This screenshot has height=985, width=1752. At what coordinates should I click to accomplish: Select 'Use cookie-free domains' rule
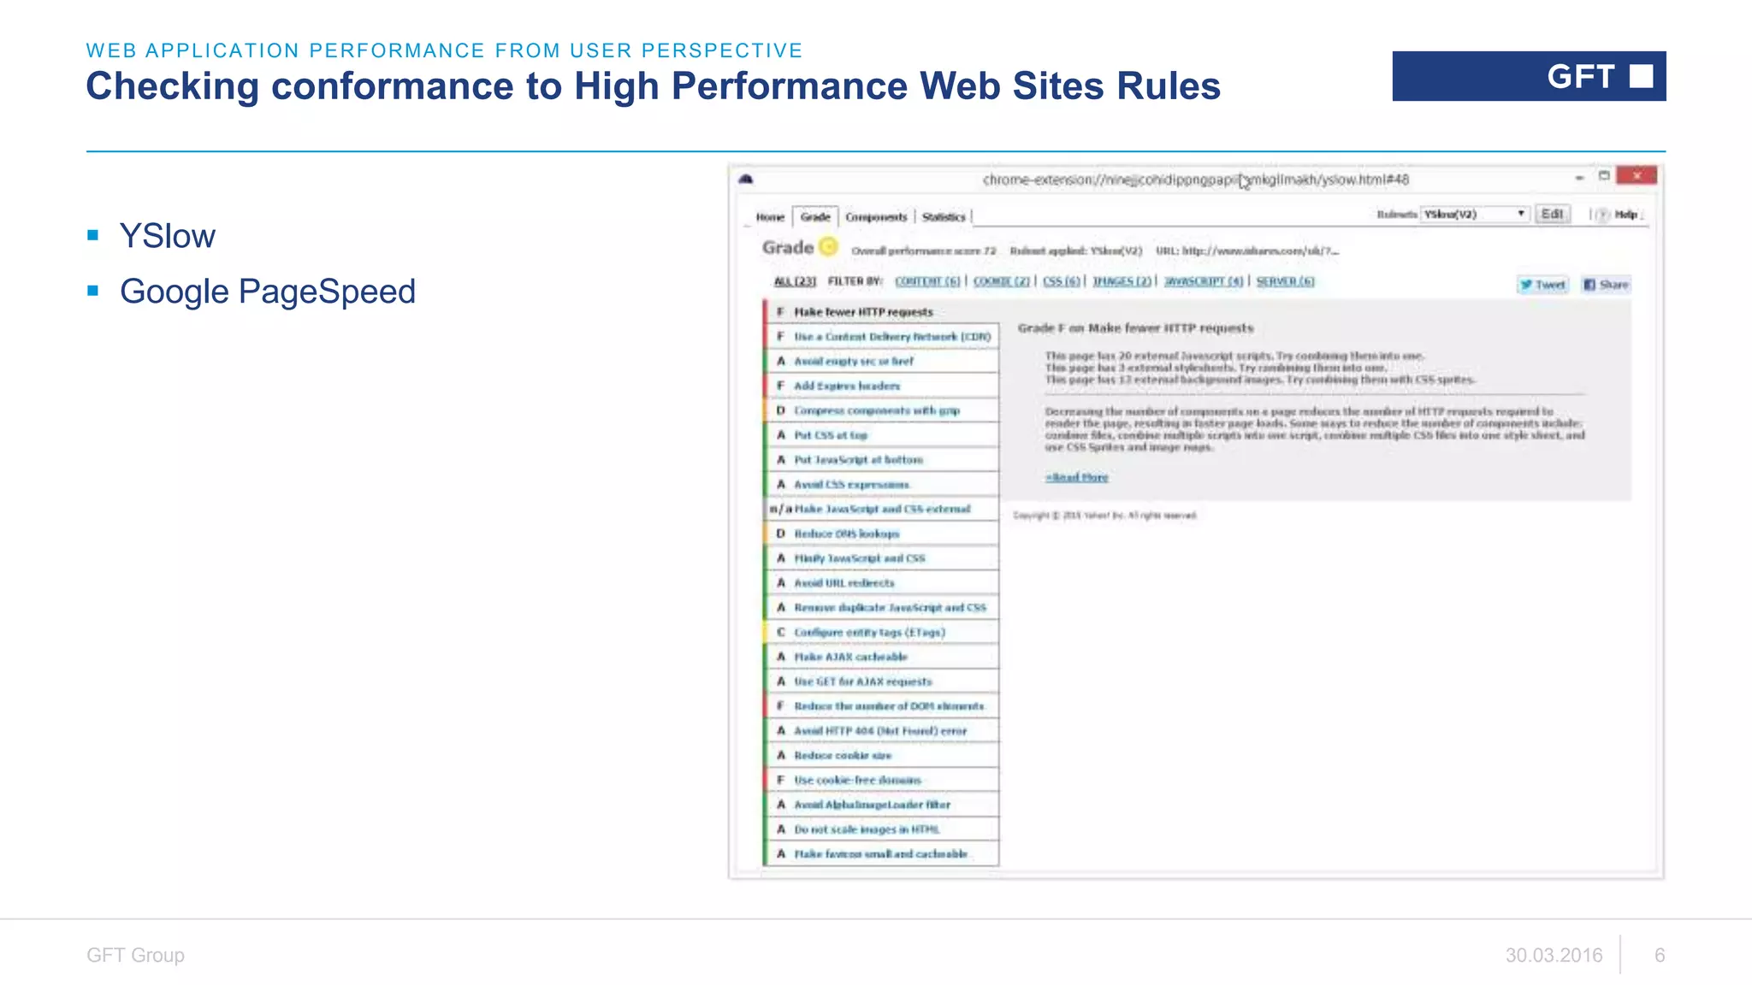point(882,780)
